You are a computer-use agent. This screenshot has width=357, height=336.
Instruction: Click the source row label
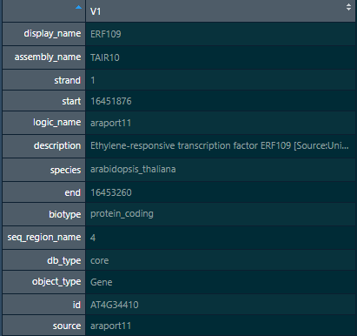67,326
